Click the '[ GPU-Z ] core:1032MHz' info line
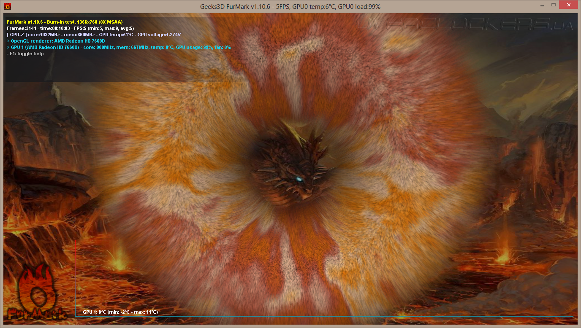 tap(94, 35)
